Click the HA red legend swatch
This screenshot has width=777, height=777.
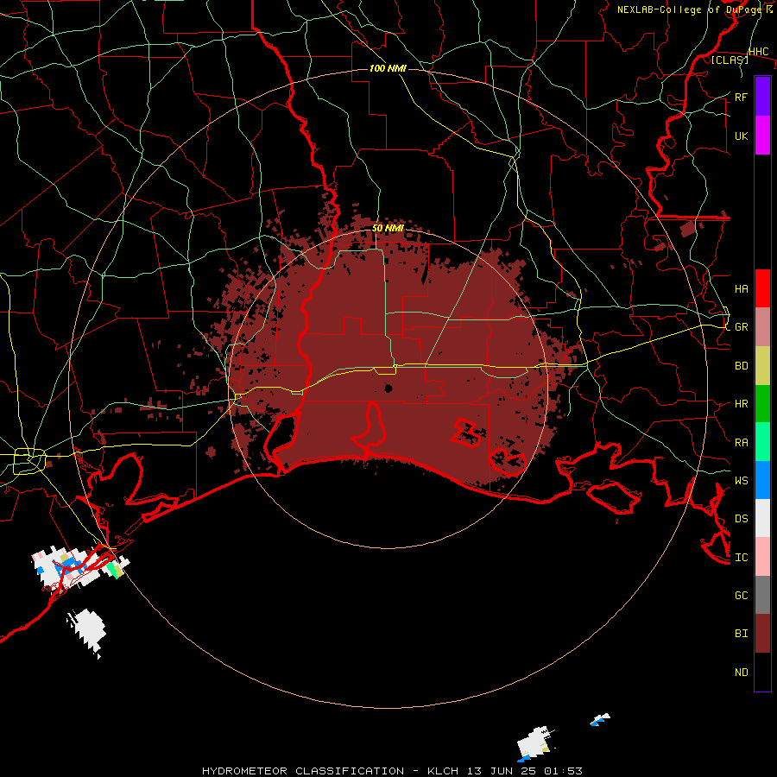point(762,288)
